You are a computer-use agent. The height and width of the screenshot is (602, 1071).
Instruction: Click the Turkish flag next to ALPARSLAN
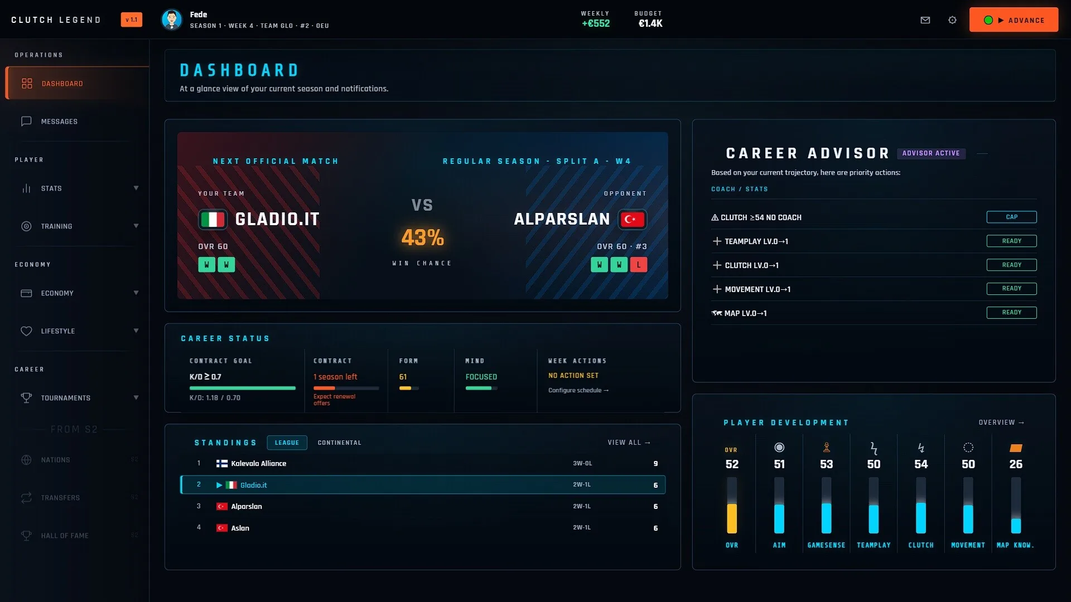633,219
